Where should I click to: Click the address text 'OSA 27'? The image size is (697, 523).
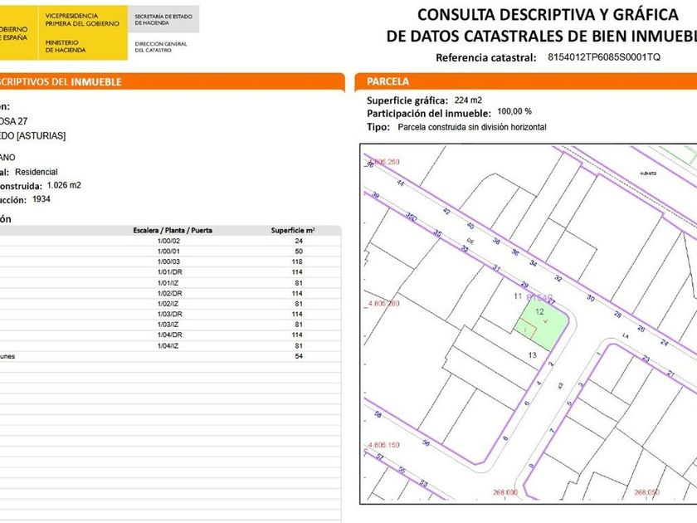coord(14,121)
